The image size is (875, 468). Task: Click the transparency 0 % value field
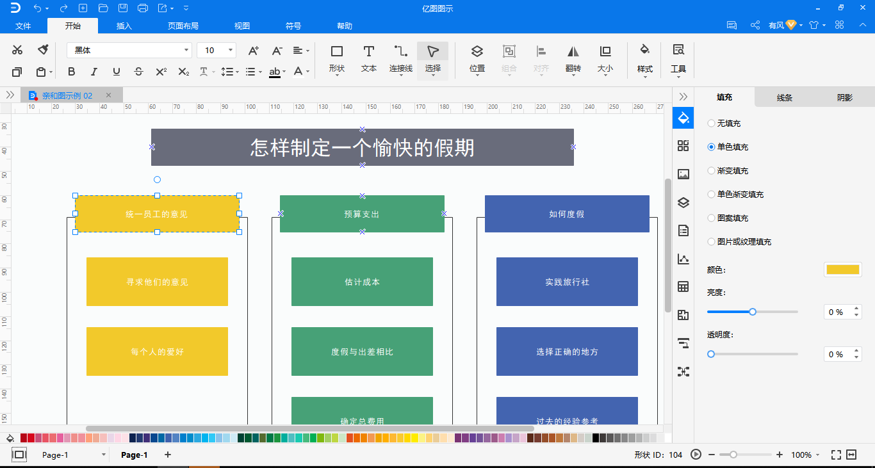tap(837, 354)
